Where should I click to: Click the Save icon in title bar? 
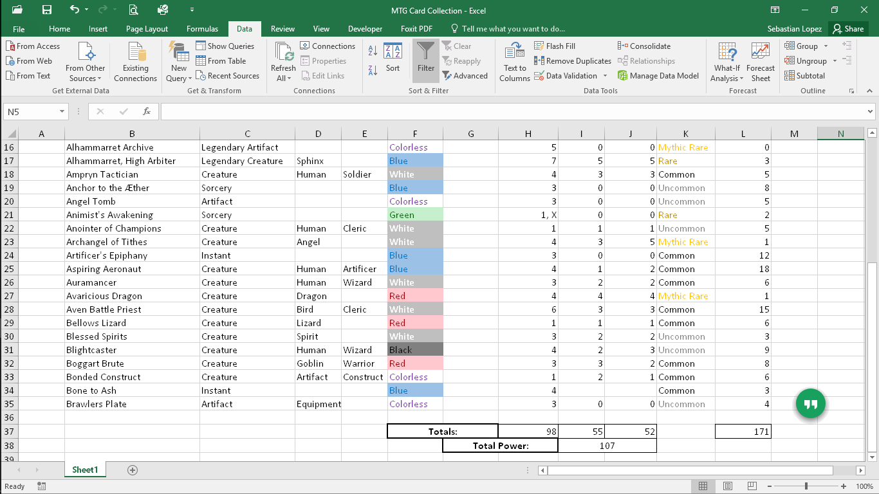coord(46,10)
